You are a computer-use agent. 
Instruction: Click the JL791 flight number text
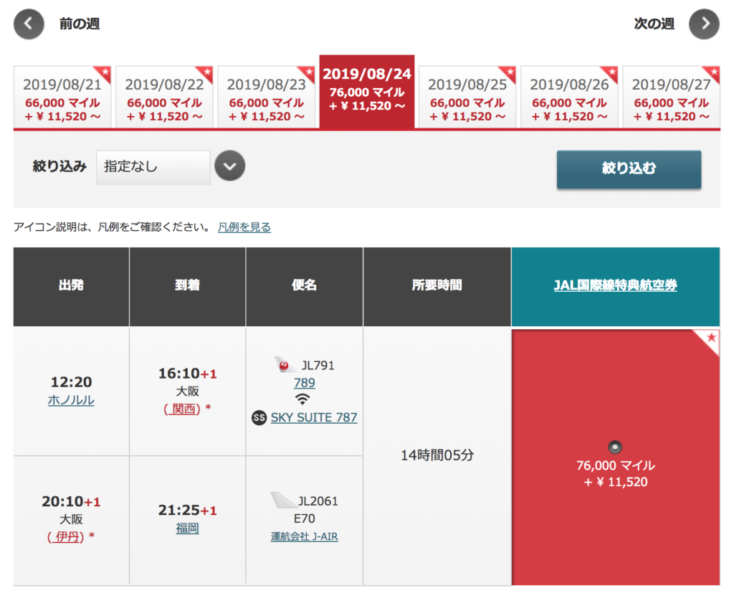(318, 366)
